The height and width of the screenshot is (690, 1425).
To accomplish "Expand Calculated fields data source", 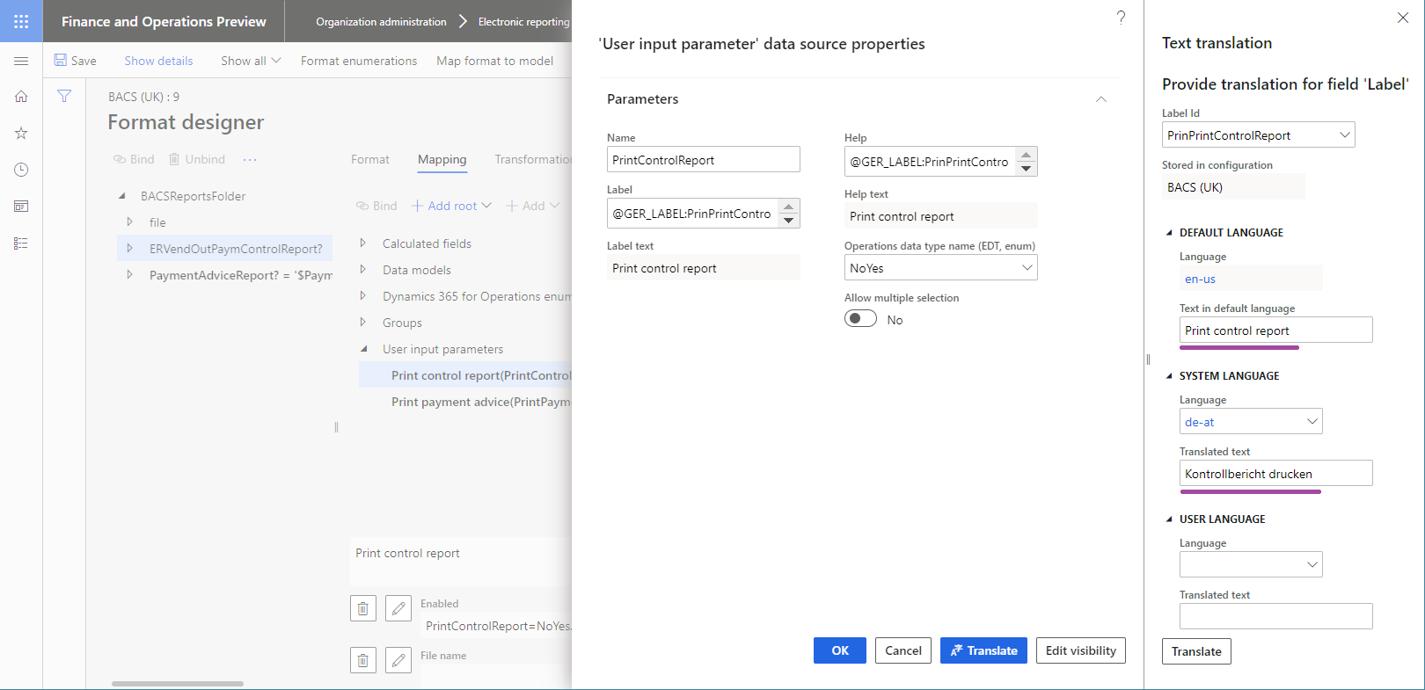I will (362, 243).
